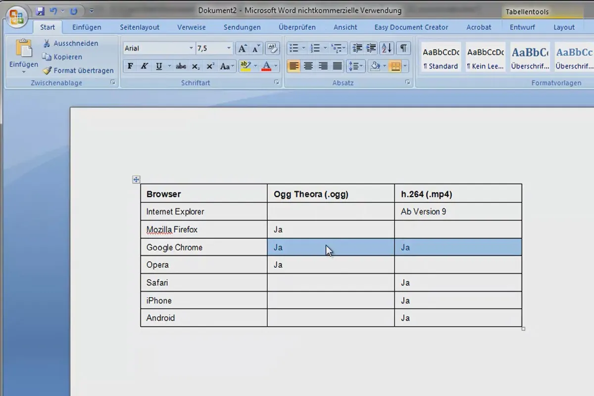This screenshot has height=396, width=594.
Task: Click the 'Ab Version 9' cell
Action: [x=458, y=211]
